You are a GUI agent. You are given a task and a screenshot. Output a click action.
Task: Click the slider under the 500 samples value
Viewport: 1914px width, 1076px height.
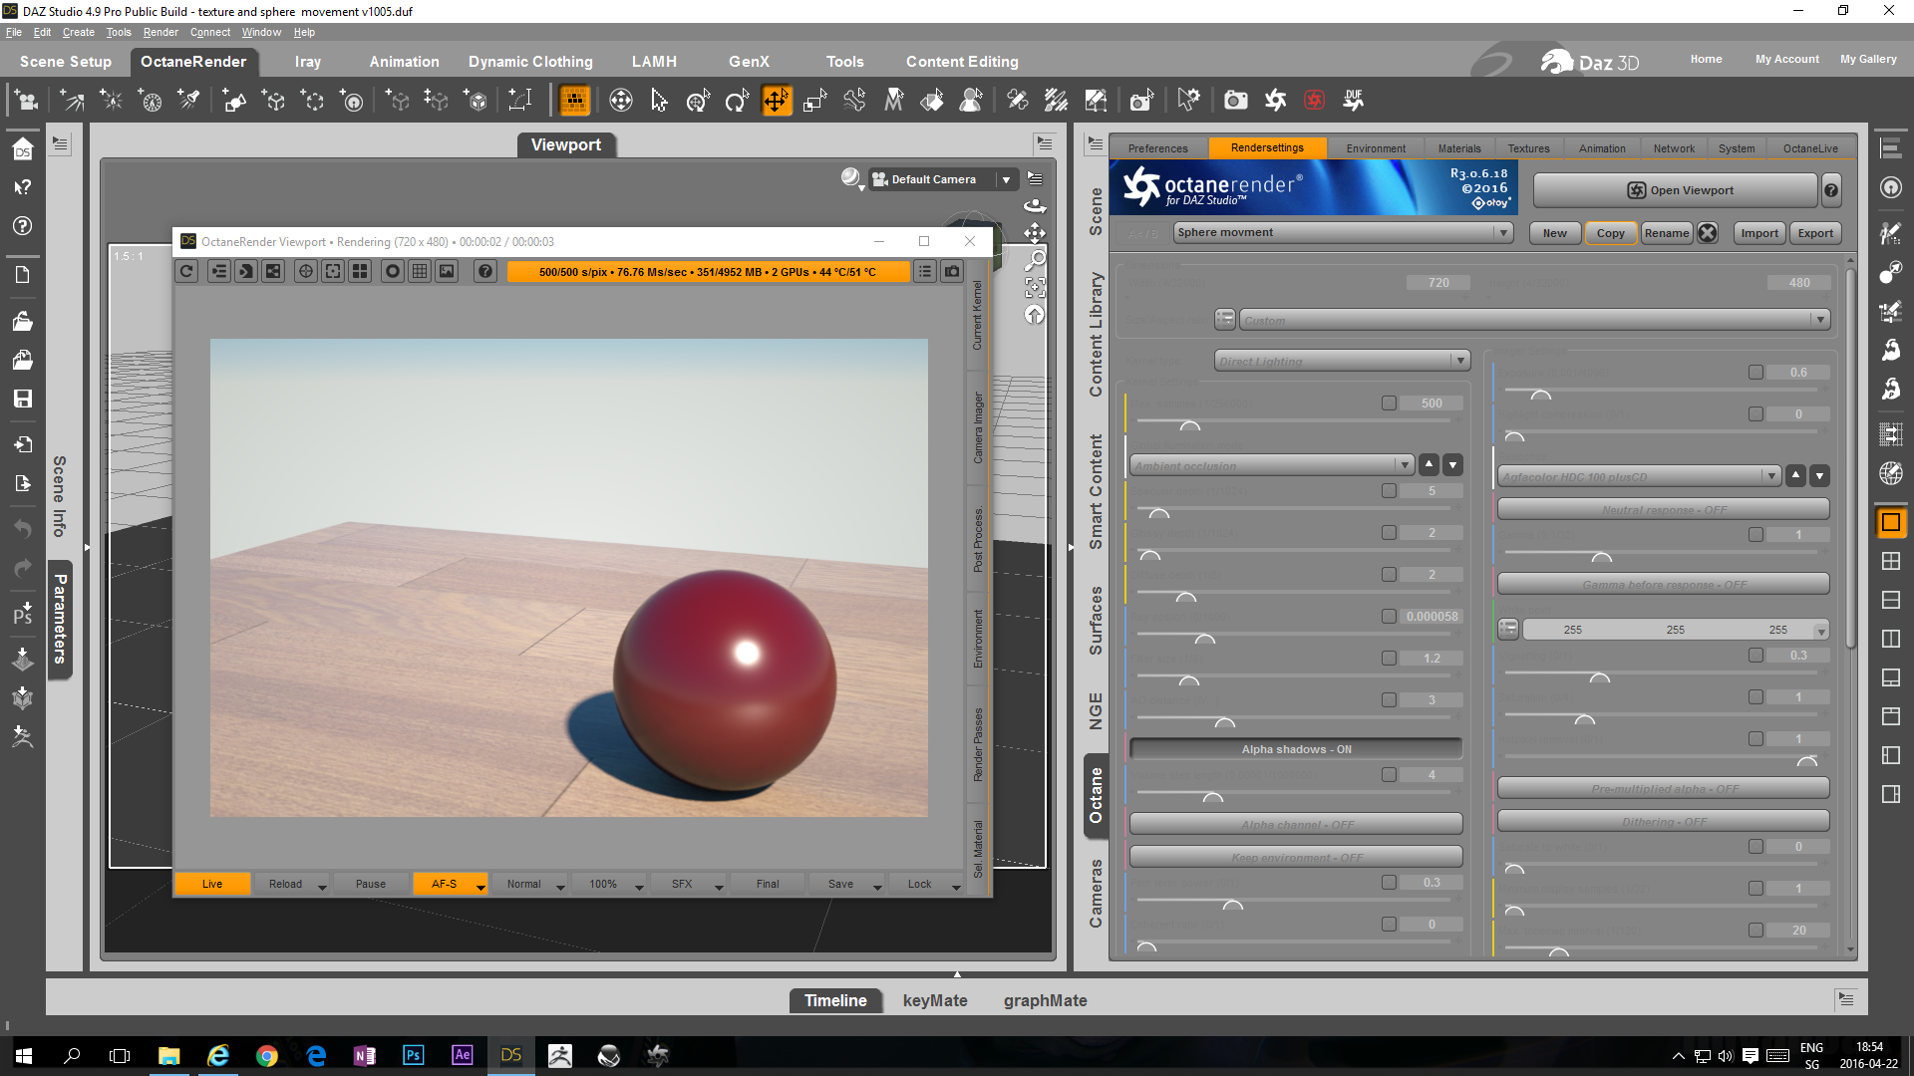coord(1190,425)
